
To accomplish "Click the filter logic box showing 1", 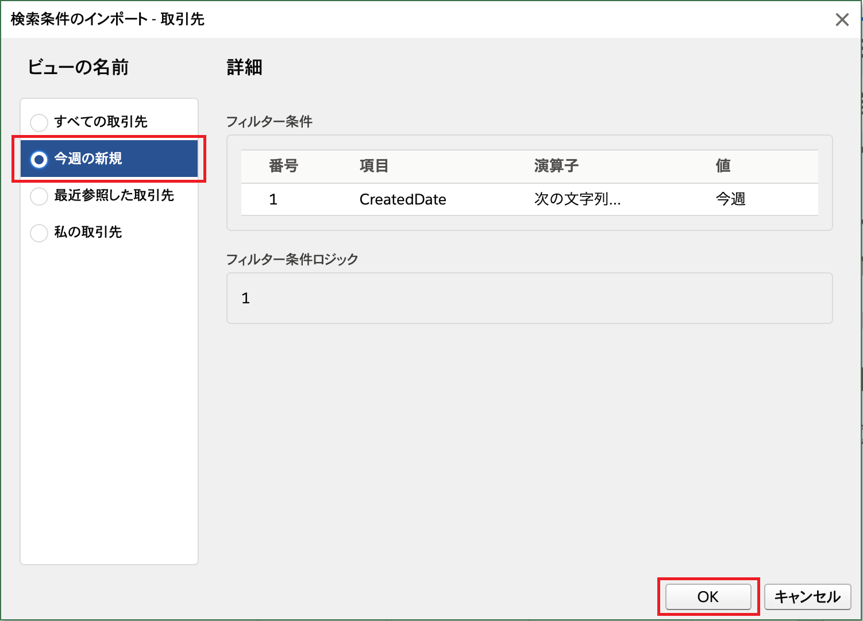I will point(529,298).
